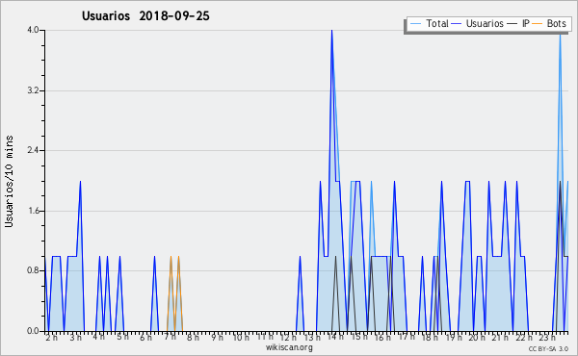This screenshot has width=578, height=356.
Task: Click the Usuarios/10 mins axis label
Action: [x=10, y=181]
